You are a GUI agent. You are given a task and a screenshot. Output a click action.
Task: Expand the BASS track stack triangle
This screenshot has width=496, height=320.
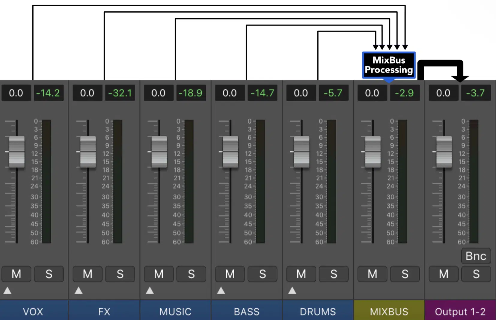[221, 290]
